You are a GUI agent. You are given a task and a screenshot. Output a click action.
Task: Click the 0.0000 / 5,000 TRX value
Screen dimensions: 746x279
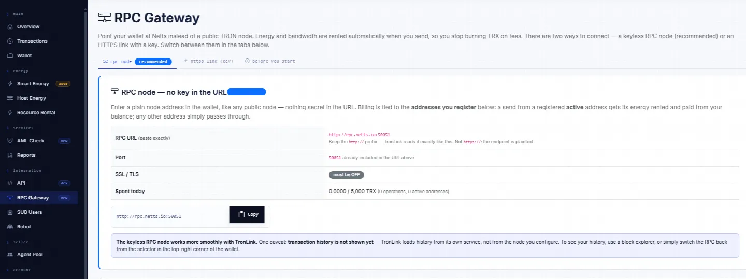click(x=352, y=192)
